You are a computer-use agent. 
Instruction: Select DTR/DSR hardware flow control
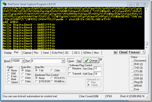point(43,81)
